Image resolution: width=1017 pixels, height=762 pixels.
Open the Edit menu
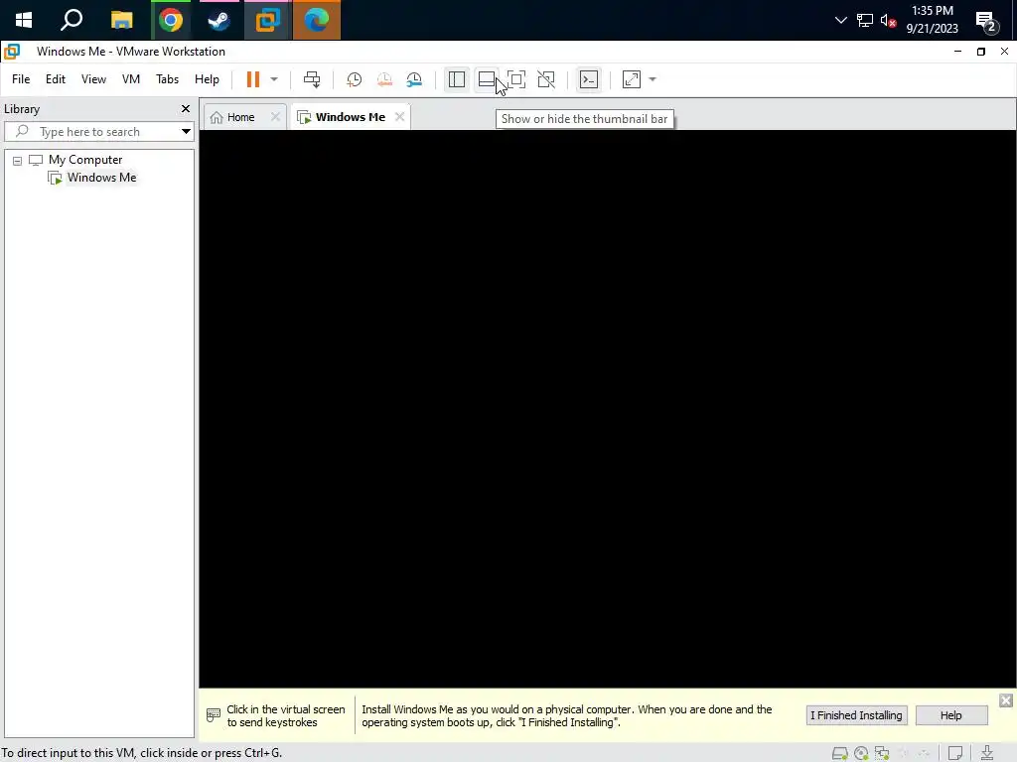[56, 79]
